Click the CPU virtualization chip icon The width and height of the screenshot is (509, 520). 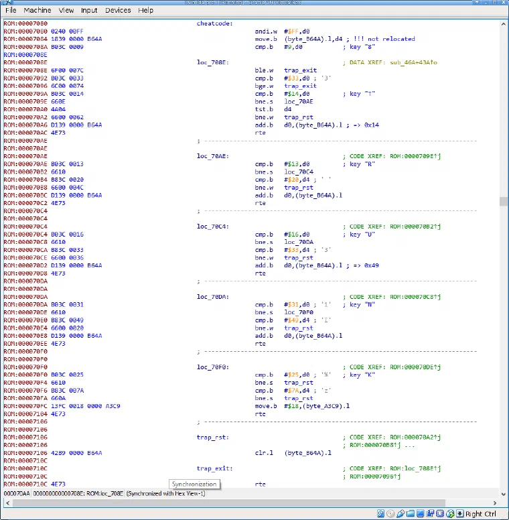pyautogui.click(x=440, y=514)
